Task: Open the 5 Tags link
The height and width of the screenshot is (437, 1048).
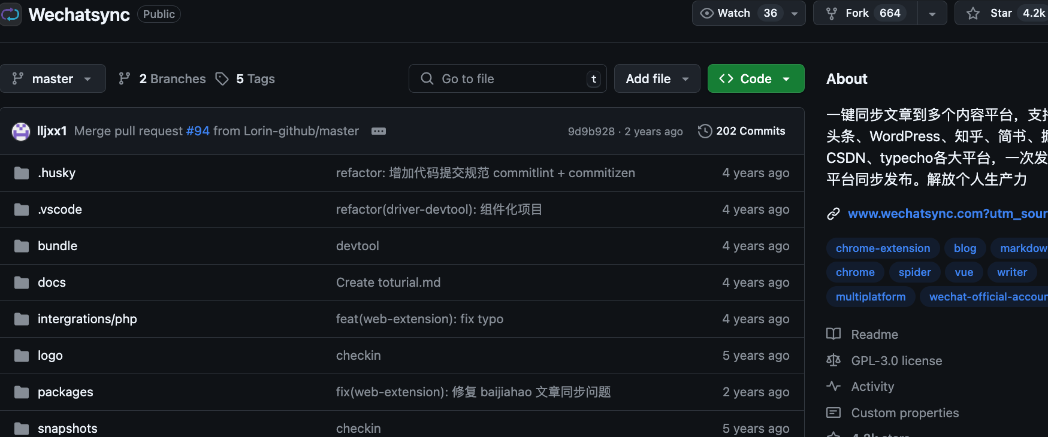Action: tap(245, 78)
